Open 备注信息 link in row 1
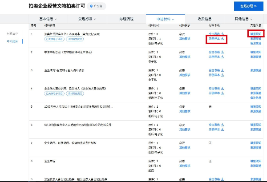 pyautogui.click(x=256, y=44)
